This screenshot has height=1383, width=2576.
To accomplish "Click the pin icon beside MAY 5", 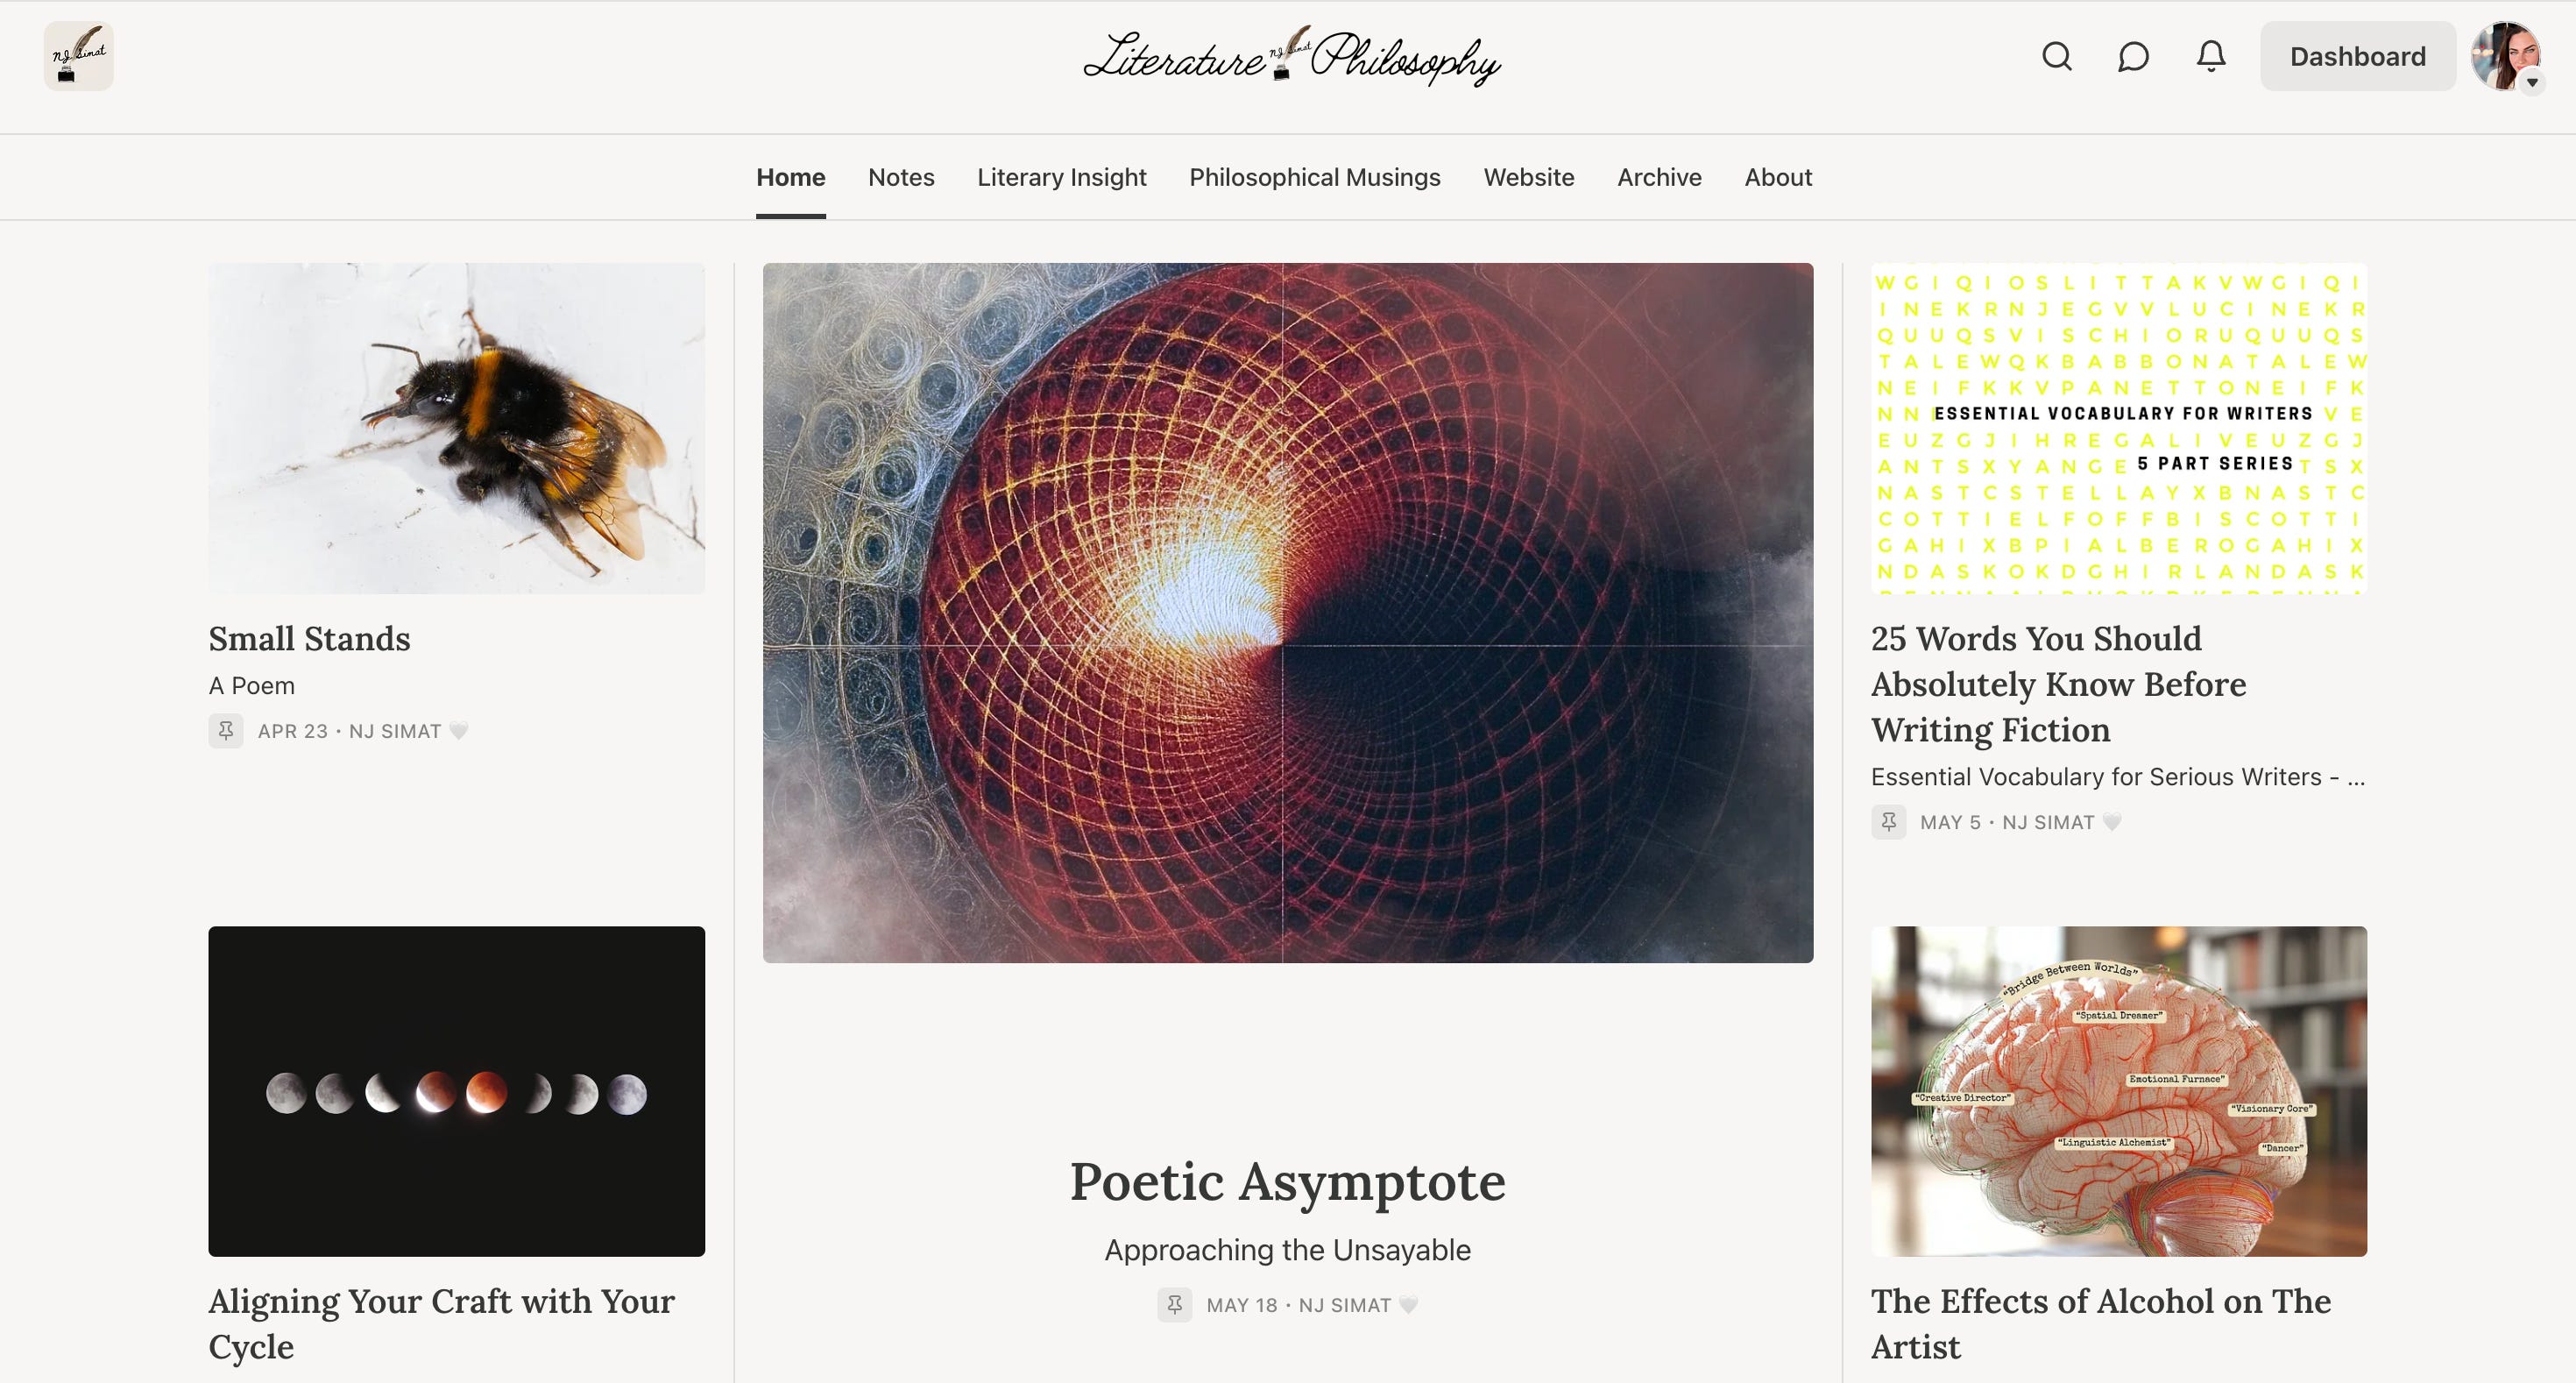I will tap(1888, 822).
